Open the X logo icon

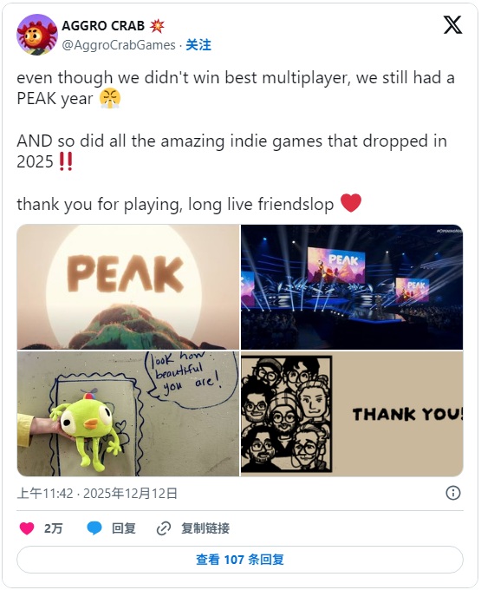(x=452, y=25)
